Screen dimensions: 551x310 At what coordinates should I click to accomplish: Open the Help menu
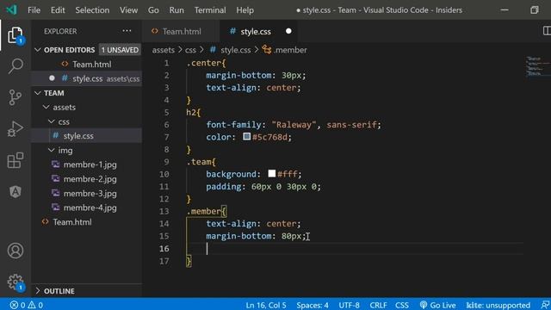coord(245,10)
